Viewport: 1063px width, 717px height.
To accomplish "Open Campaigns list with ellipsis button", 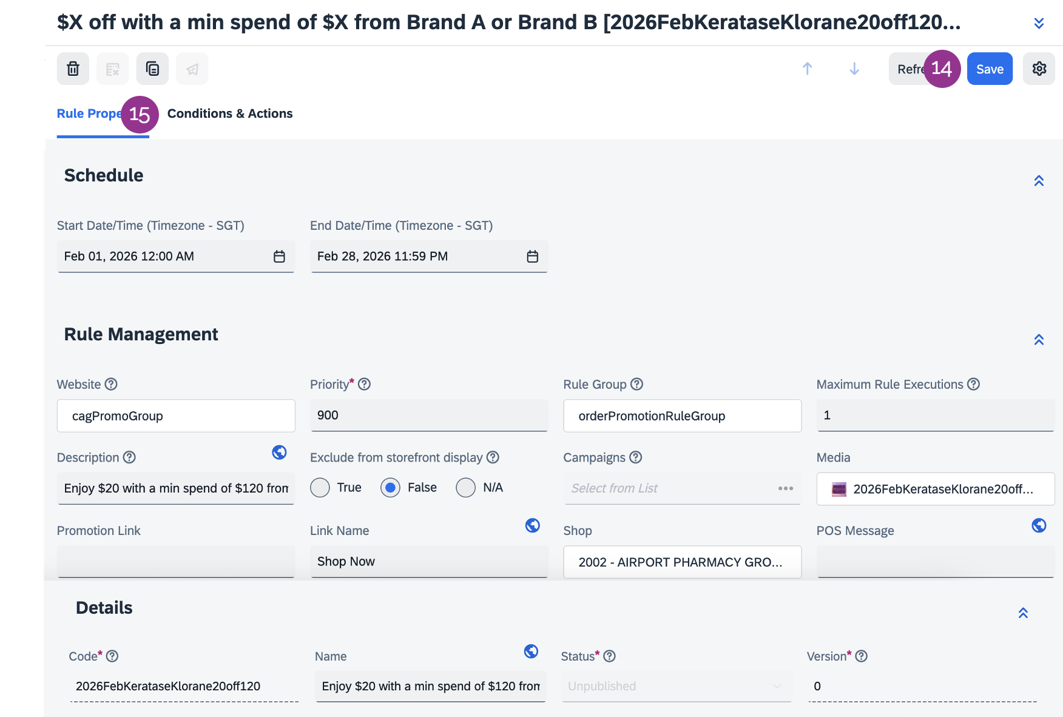I will (786, 488).
